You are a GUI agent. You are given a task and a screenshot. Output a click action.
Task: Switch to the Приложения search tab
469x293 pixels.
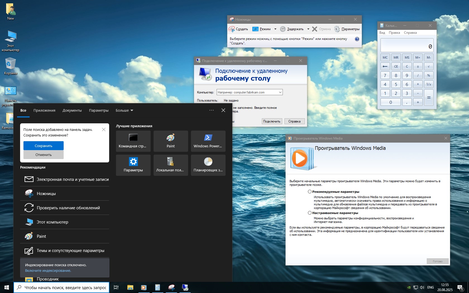[x=44, y=111]
